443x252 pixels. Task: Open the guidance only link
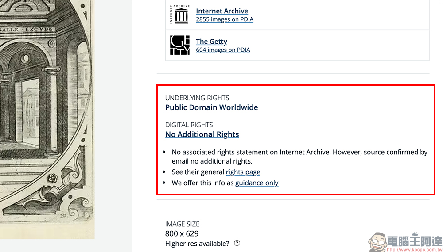point(257,183)
